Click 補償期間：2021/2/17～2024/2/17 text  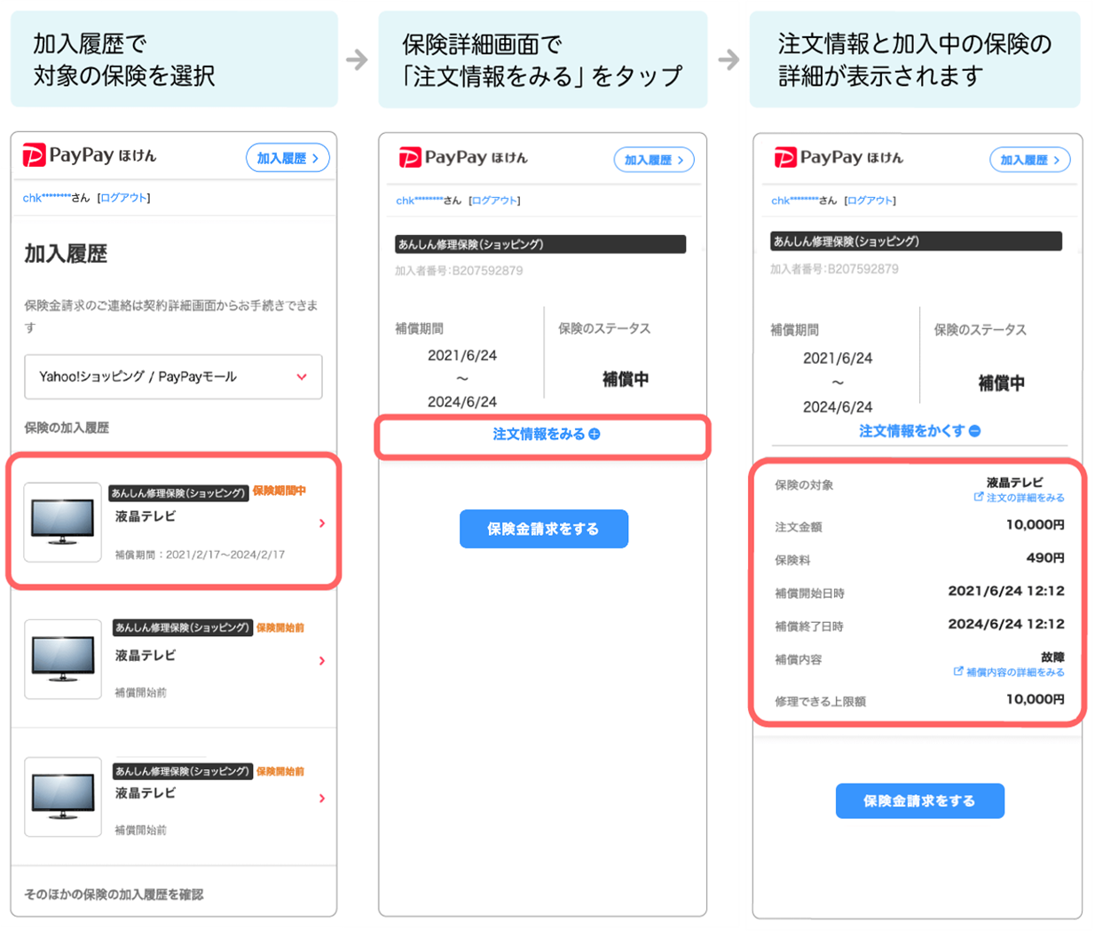coord(200,555)
